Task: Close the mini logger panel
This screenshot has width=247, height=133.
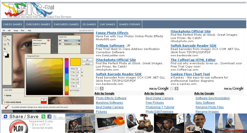Action: click(x=48, y=40)
